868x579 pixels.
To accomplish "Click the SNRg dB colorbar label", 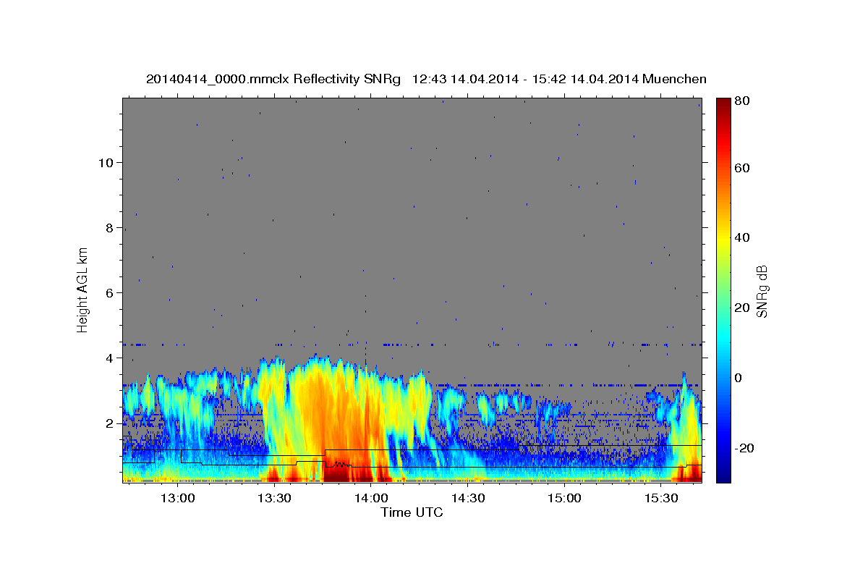I will [x=762, y=291].
